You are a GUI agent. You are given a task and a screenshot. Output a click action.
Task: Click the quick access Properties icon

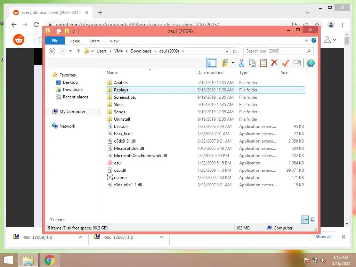click(59, 31)
